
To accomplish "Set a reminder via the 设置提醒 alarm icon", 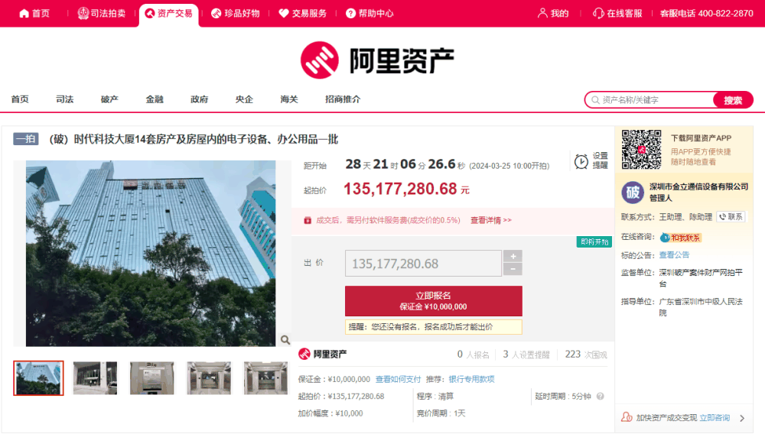I will [580, 160].
